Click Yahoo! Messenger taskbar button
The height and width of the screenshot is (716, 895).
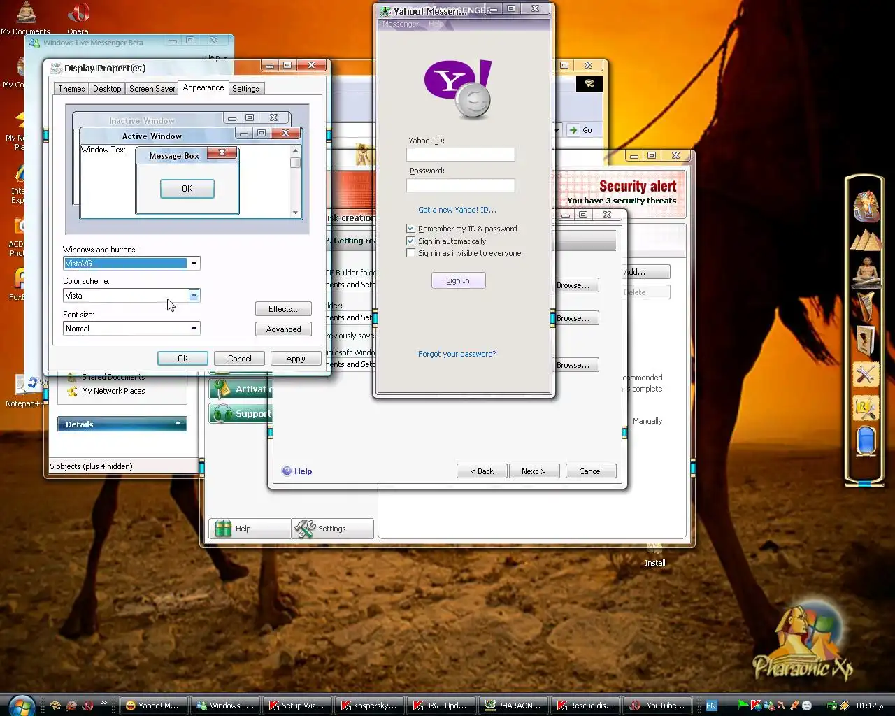pos(153,706)
